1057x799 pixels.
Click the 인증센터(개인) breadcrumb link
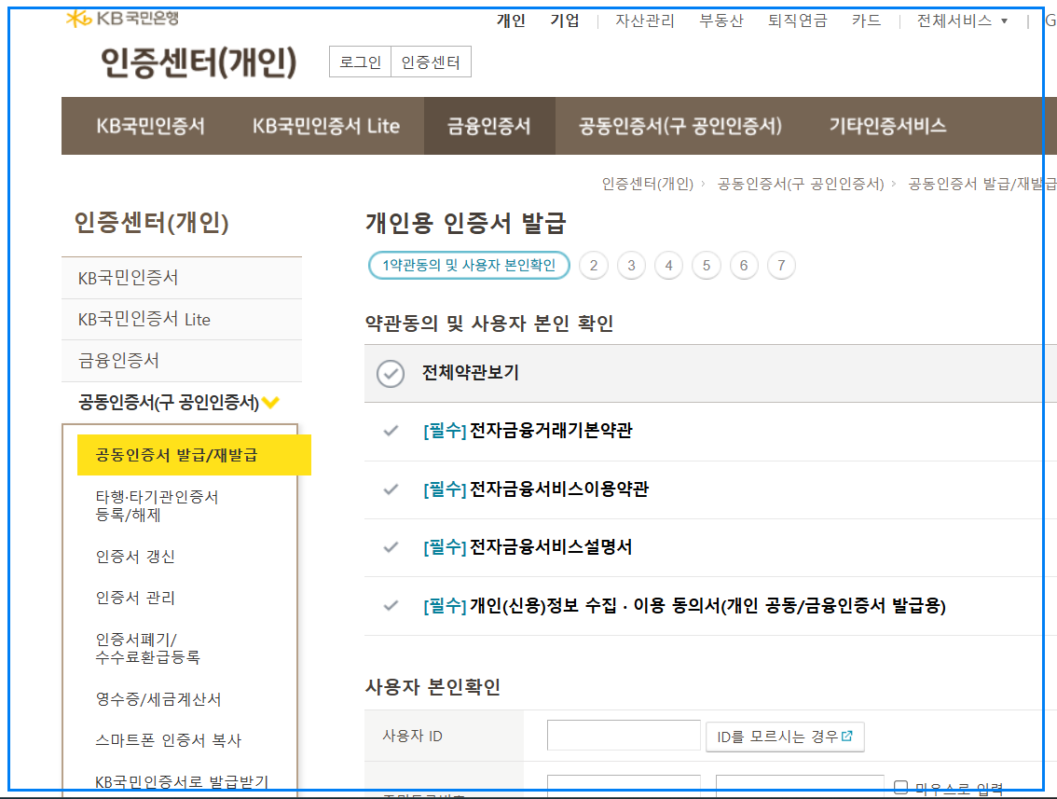(647, 184)
